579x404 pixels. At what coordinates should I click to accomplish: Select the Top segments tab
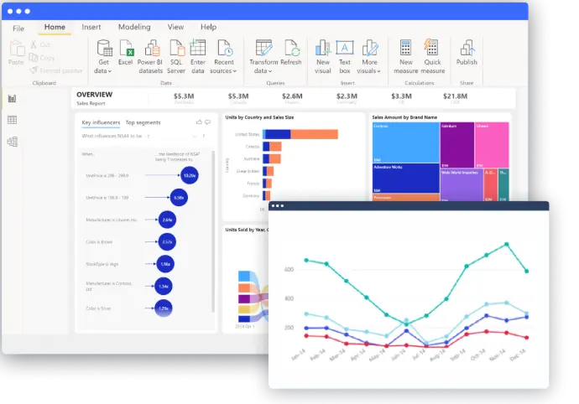coord(143,122)
